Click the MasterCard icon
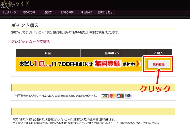Image resolution: width=190 pixels, height=132 pixels. (x=112, y=96)
